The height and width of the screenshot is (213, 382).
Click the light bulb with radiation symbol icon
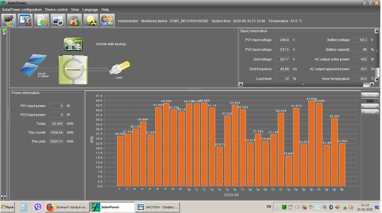click(x=91, y=21)
